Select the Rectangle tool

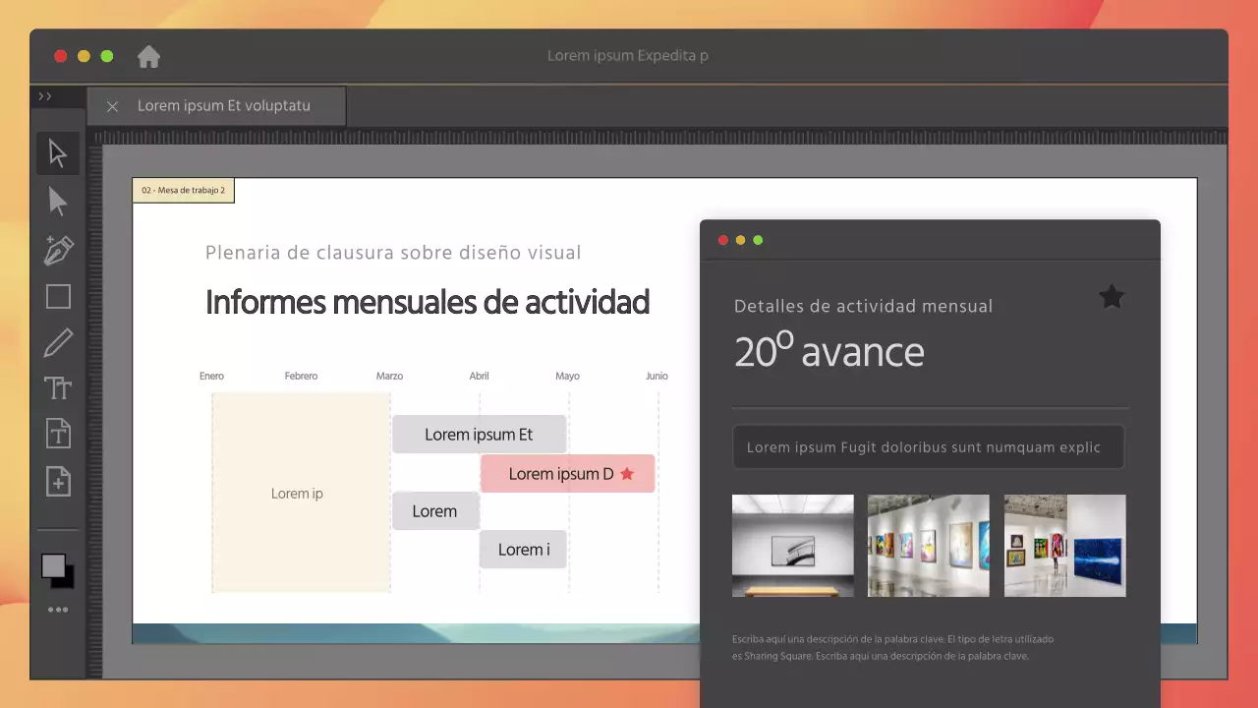pos(57,296)
